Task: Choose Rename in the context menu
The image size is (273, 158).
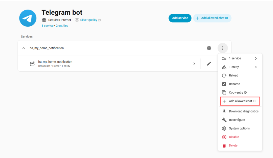Action: coord(234,84)
